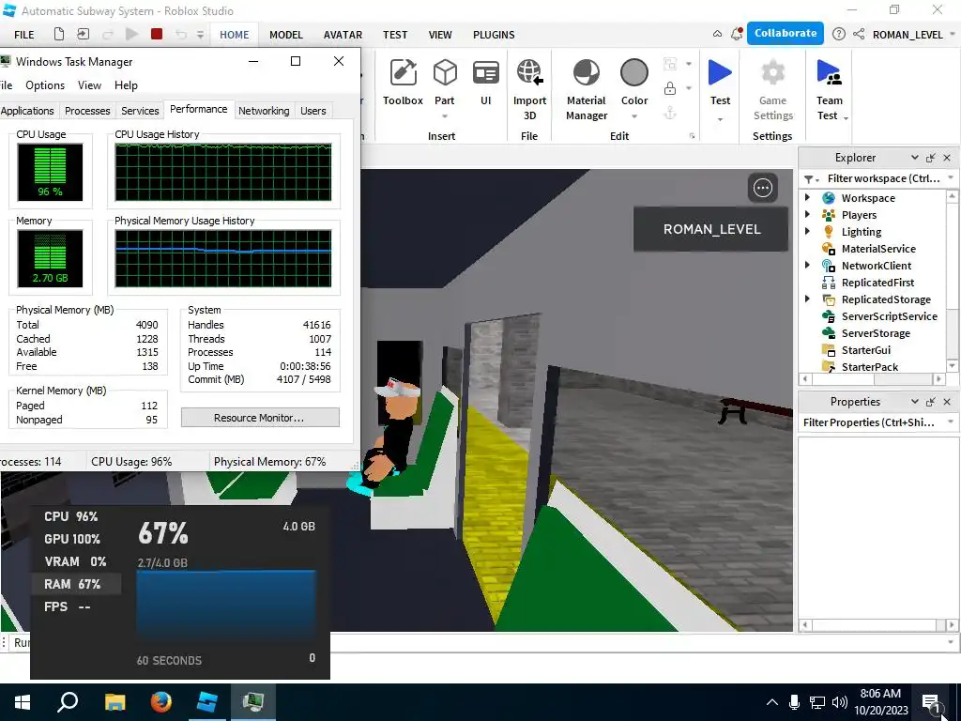The image size is (961, 721).
Task: Toggle the lock tool in Edit group
Action: pos(670,88)
